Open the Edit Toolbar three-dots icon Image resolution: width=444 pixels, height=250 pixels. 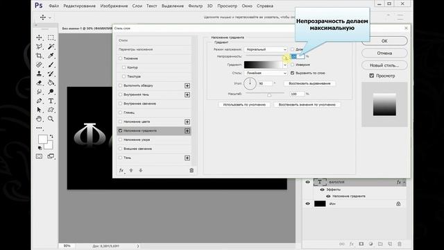(39, 128)
